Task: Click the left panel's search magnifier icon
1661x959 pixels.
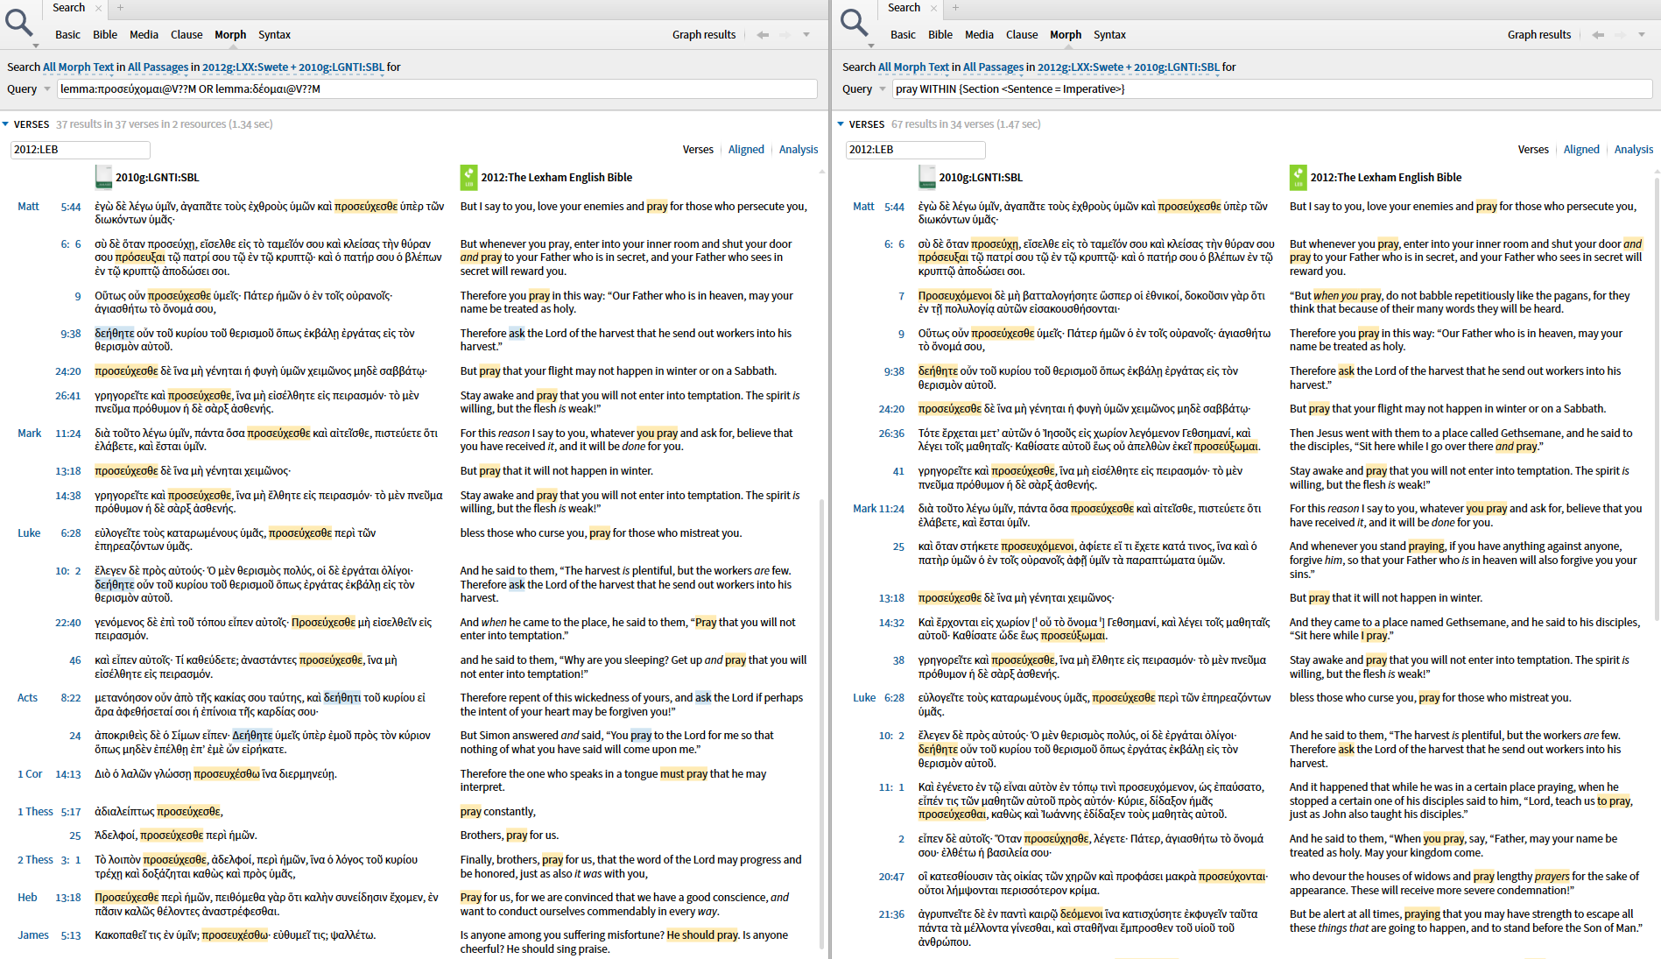Action: (18, 22)
